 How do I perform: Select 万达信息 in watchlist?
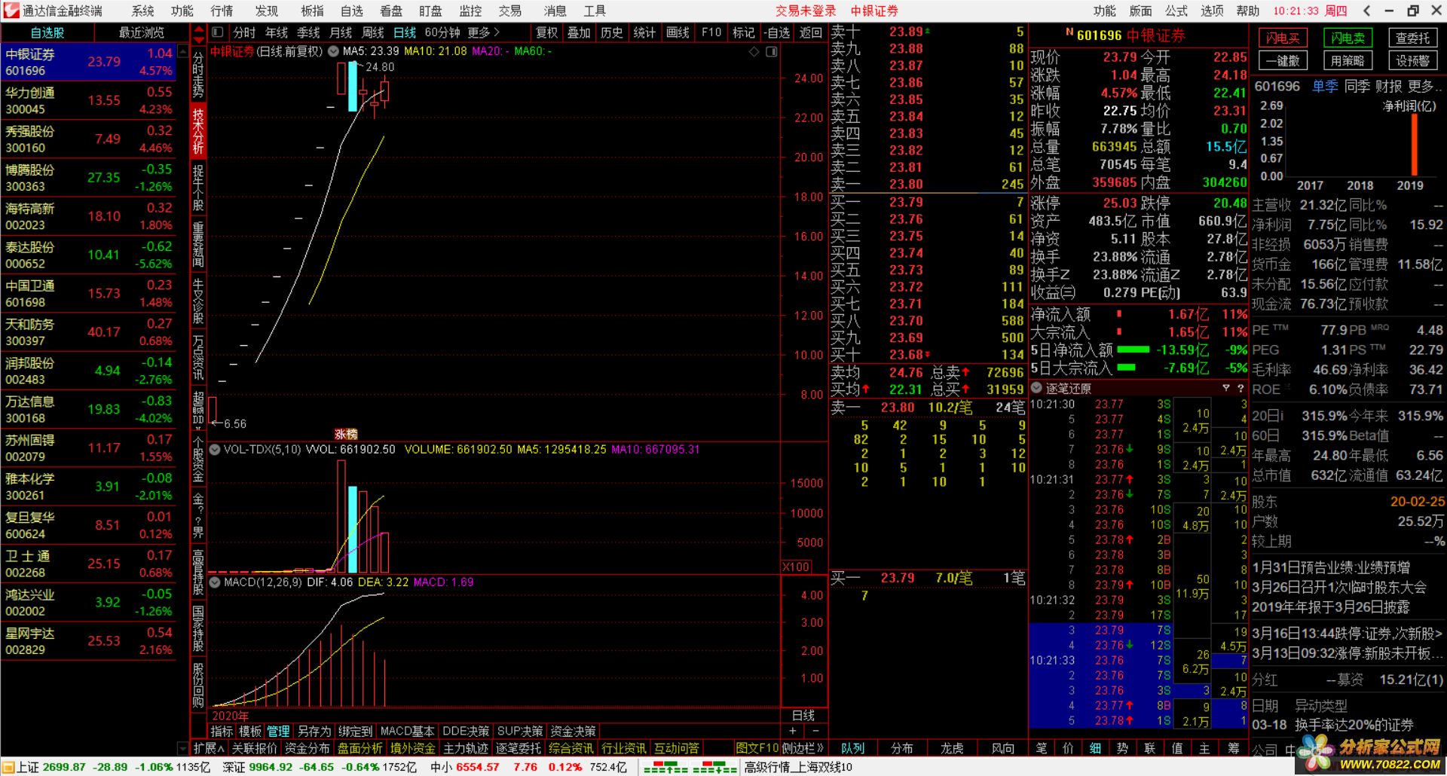pos(88,409)
